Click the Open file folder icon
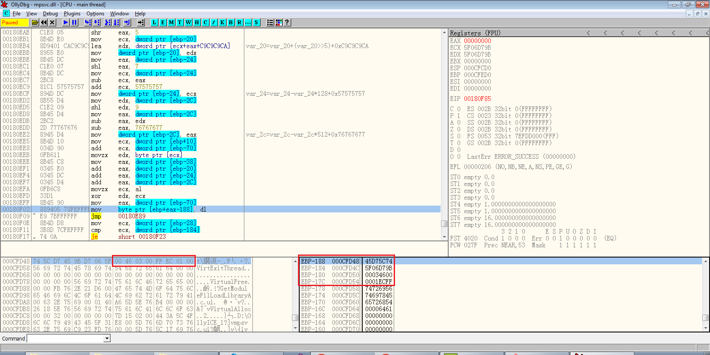This screenshot has width=710, height=355. (x=35, y=23)
